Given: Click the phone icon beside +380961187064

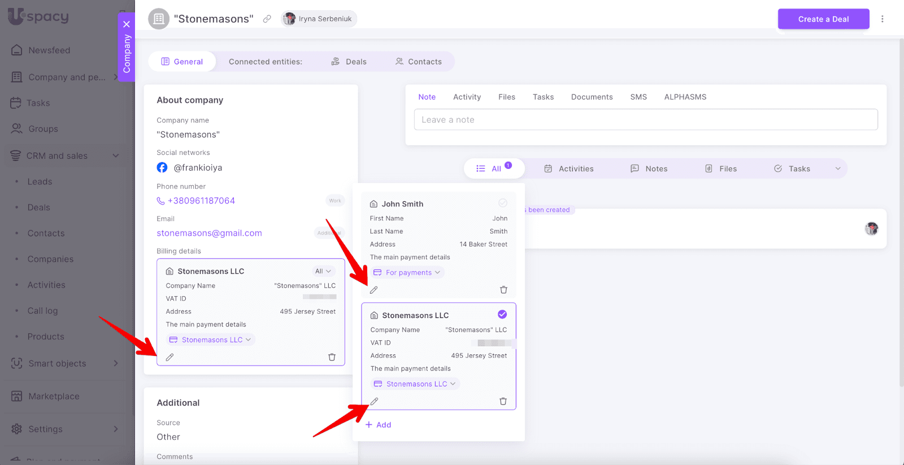Looking at the screenshot, I should tap(161, 201).
